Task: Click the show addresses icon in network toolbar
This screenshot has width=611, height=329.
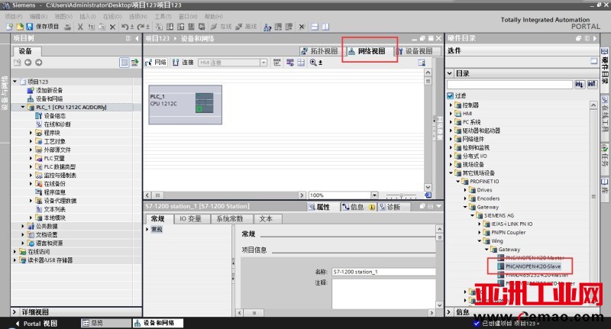Action: (290, 63)
